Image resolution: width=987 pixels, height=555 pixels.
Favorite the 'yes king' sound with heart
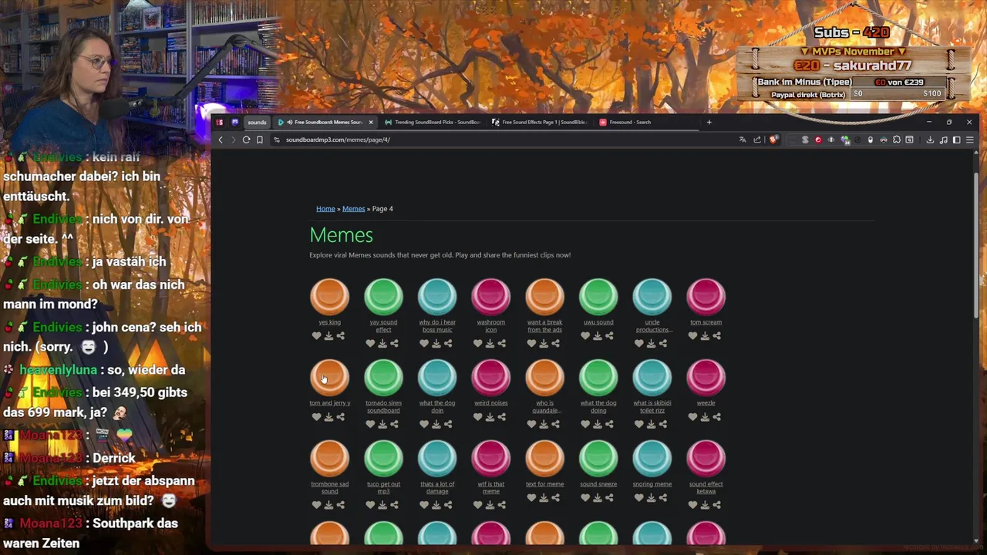316,336
